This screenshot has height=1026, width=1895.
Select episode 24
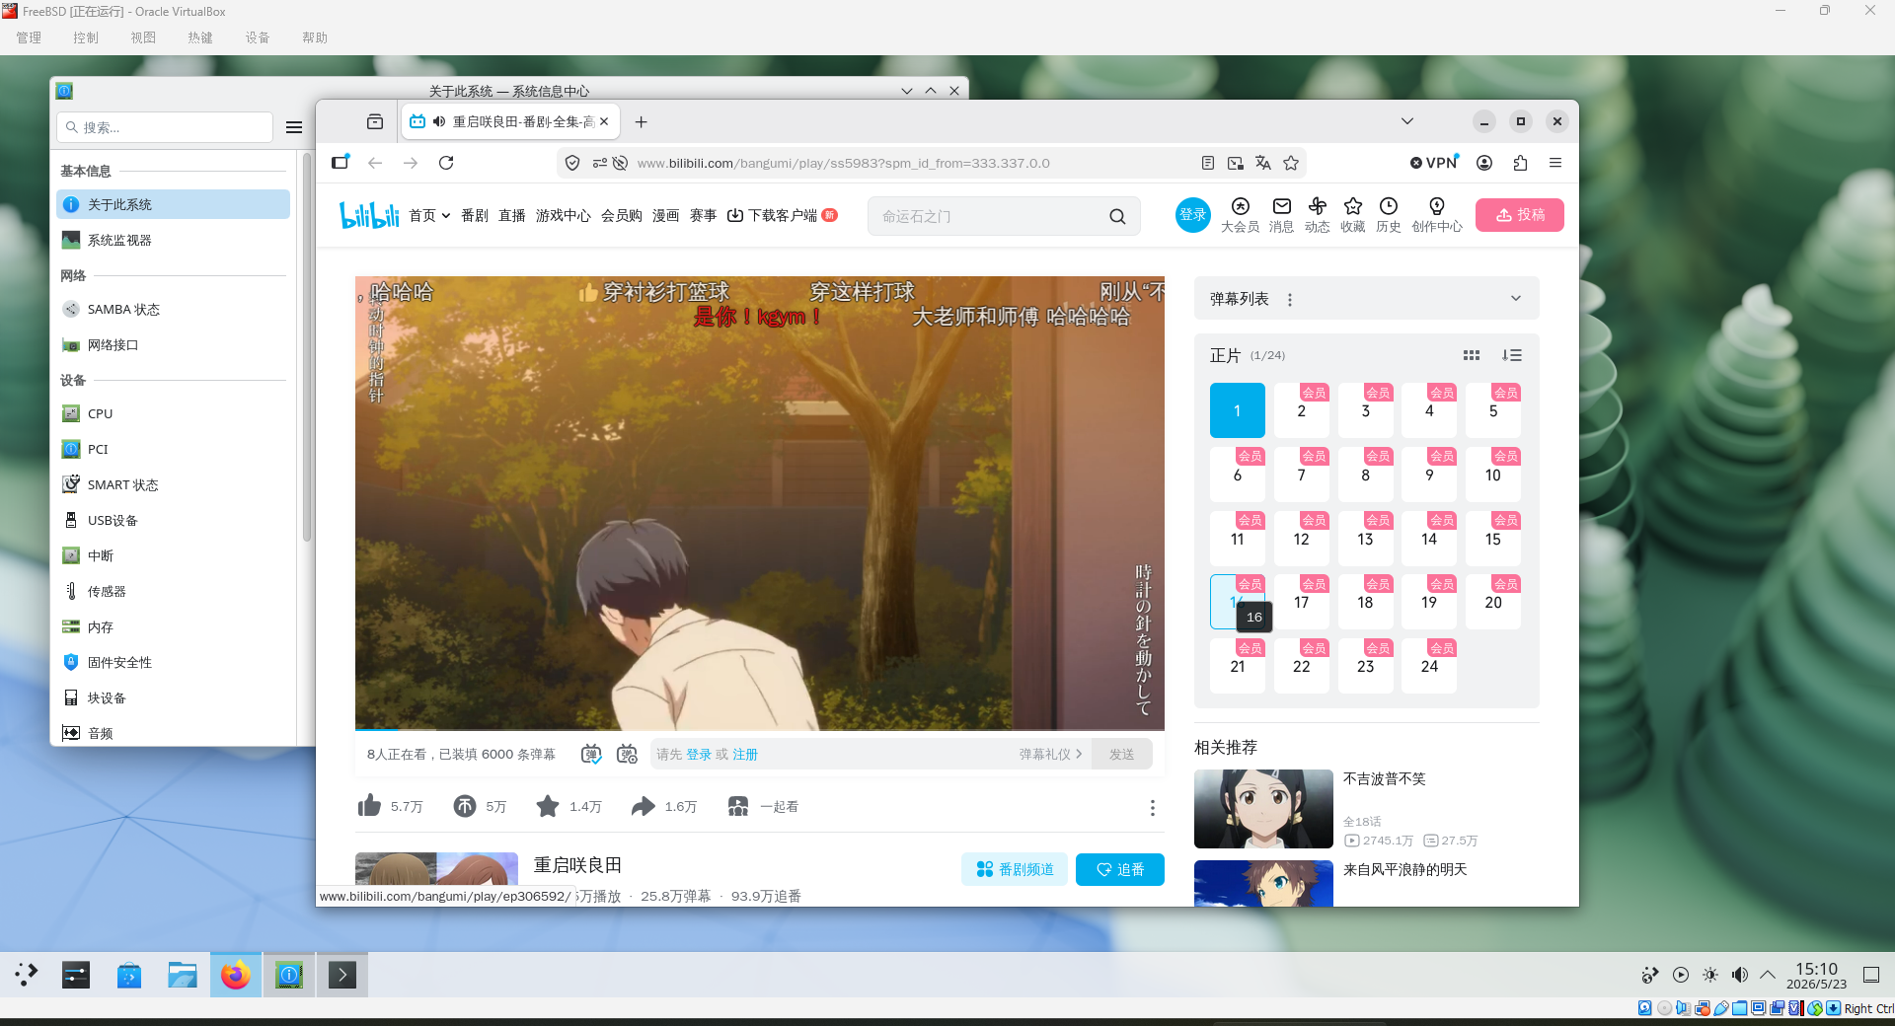tap(1429, 666)
